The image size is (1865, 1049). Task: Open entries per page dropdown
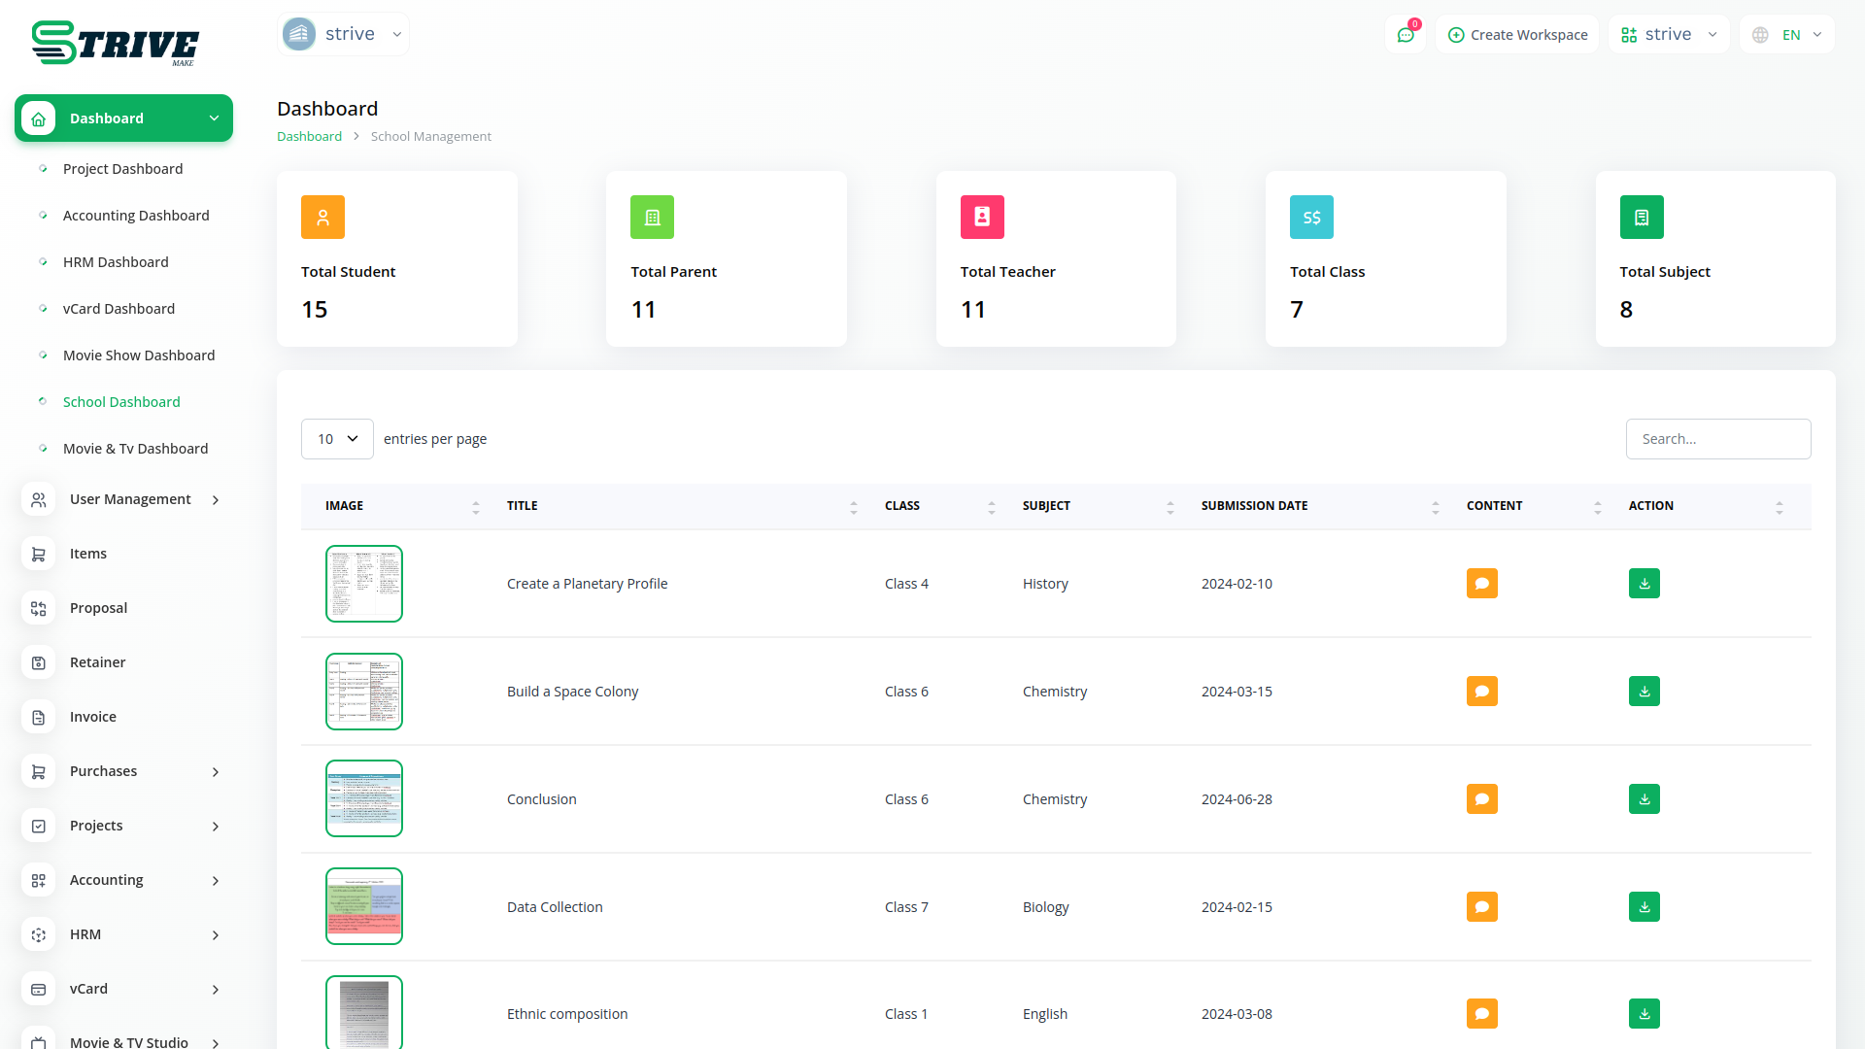click(337, 439)
